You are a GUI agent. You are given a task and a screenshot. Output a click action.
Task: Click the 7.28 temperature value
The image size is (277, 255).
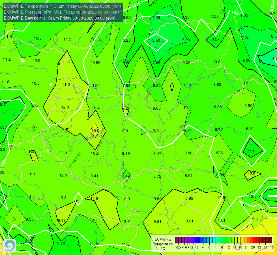[x=156, y=18]
